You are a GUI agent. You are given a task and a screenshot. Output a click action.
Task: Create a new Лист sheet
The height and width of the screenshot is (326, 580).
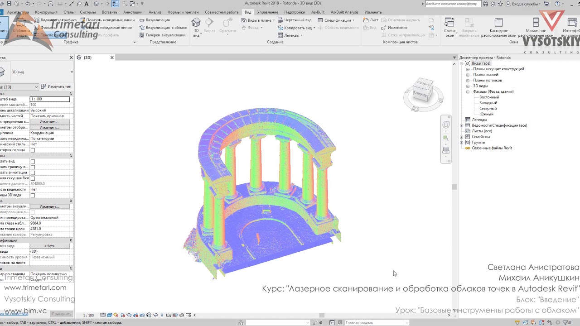371,20
